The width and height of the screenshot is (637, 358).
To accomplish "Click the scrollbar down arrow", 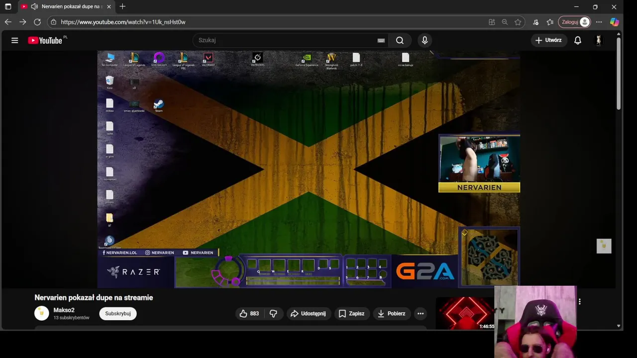I will click(x=619, y=326).
